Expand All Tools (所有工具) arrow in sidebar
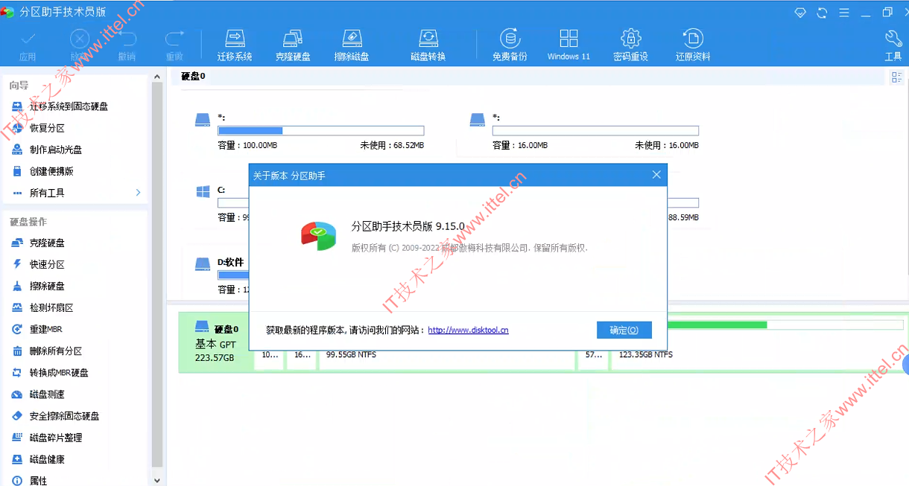This screenshot has width=909, height=486. 138,193
